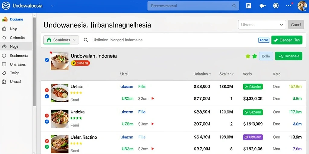Toggle the blue circle in Uetcia row
The height and width of the screenshot is (154, 309).
click(x=47, y=96)
